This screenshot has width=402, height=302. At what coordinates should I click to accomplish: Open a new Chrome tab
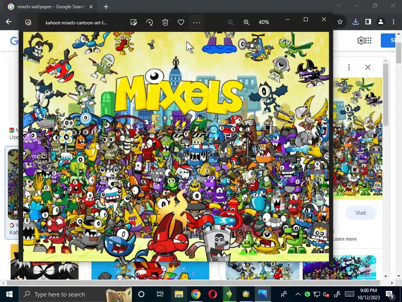pos(106,7)
